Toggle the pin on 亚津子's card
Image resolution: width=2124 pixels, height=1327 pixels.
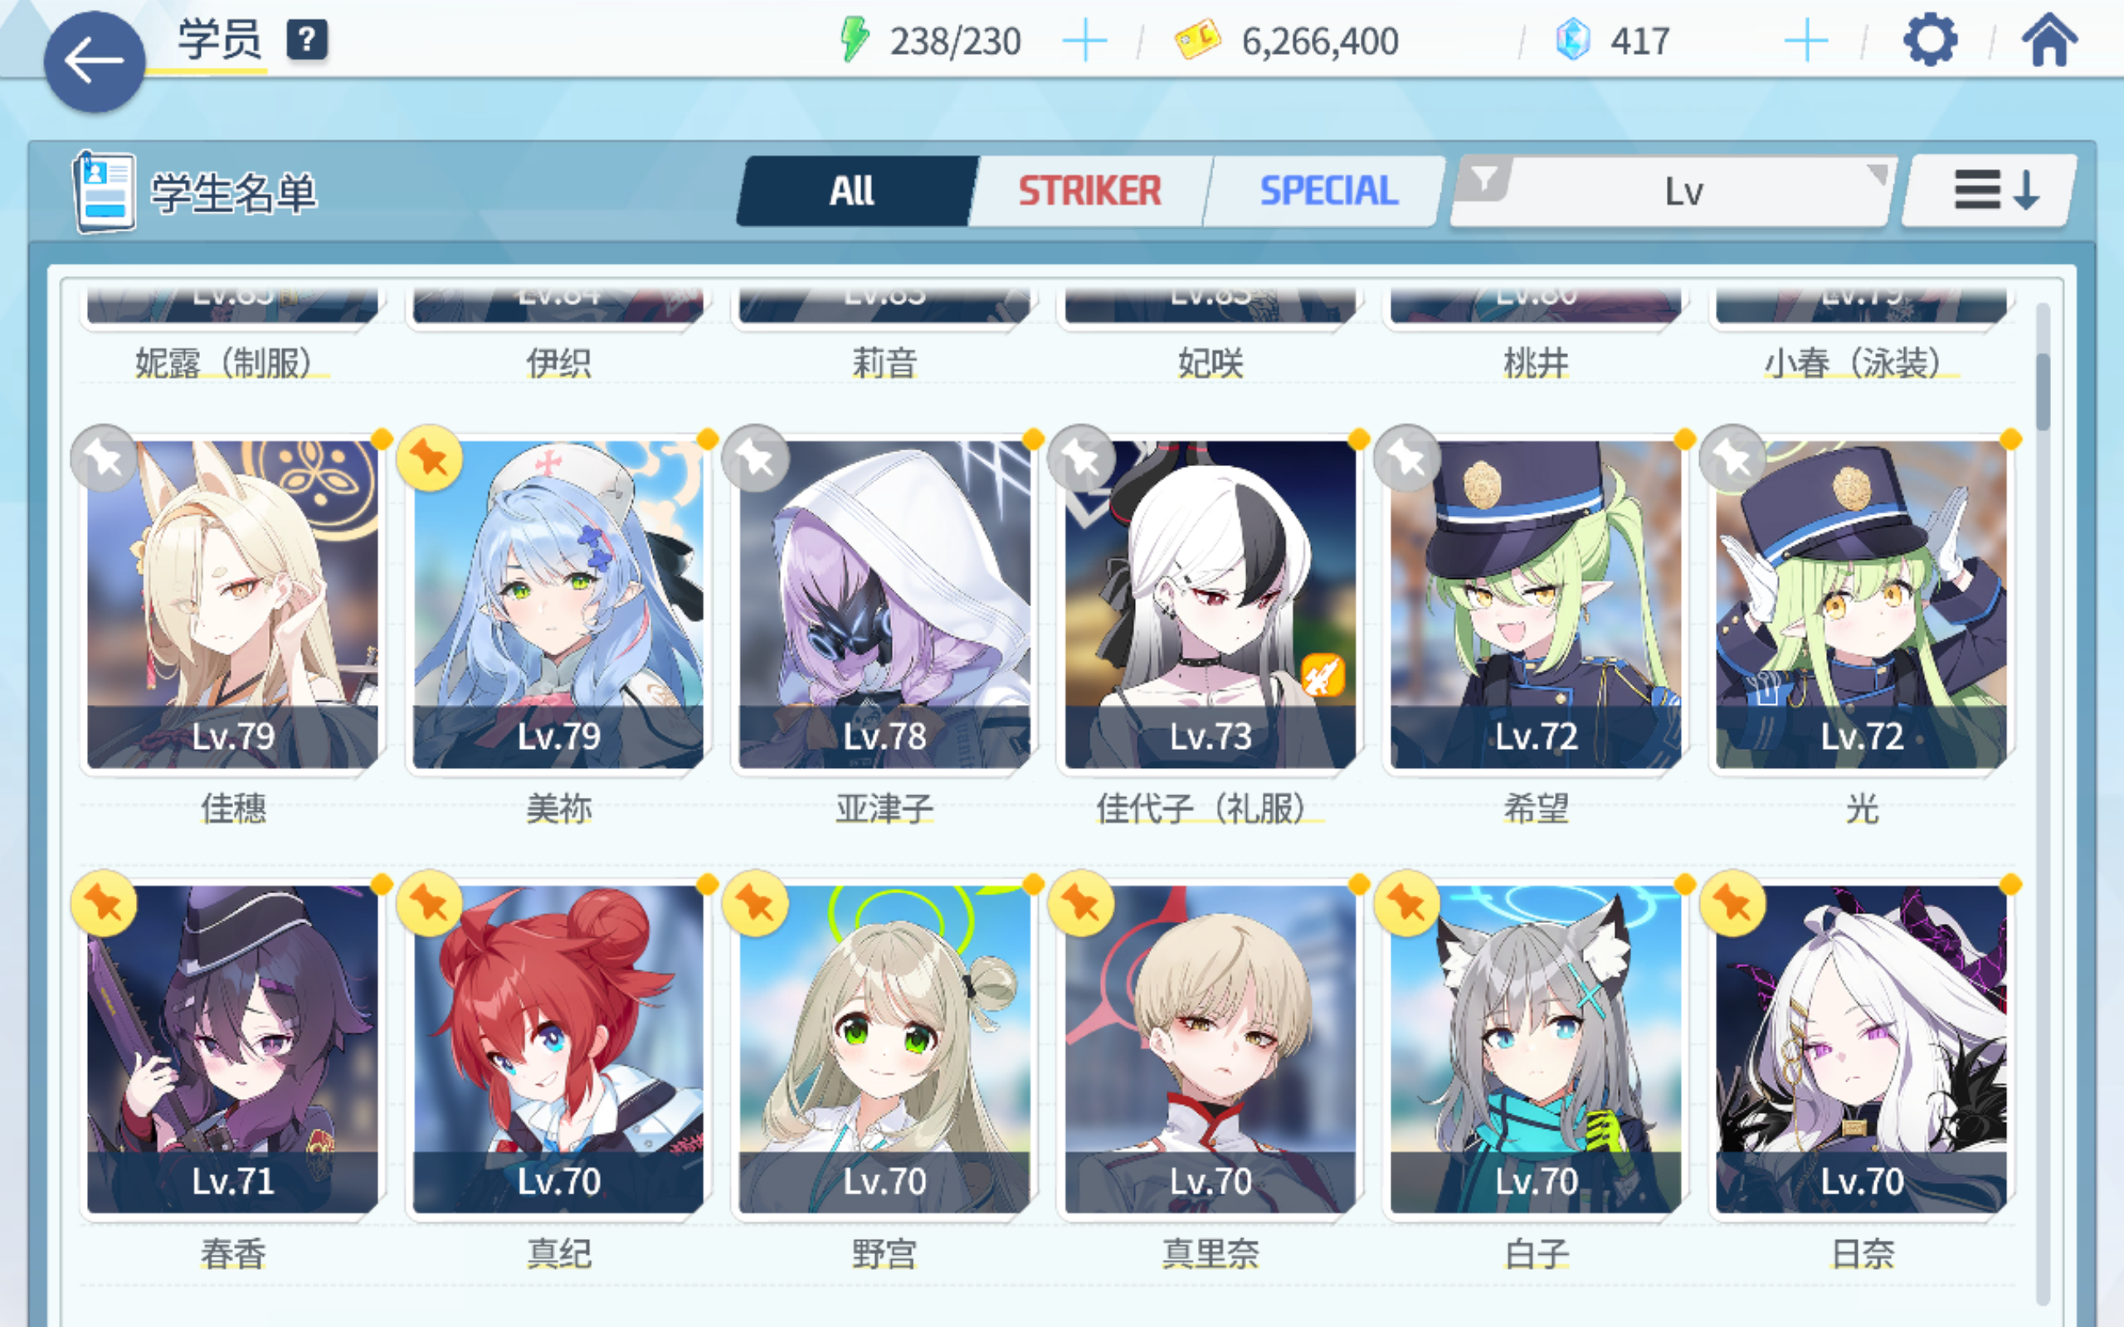(755, 458)
